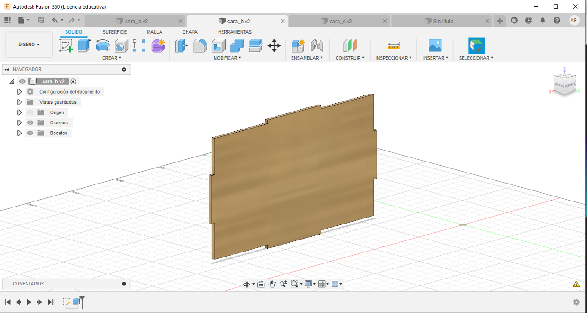This screenshot has width=587, height=313.
Task: Open the MODIFICAR dropdown menu
Action: (x=227, y=58)
